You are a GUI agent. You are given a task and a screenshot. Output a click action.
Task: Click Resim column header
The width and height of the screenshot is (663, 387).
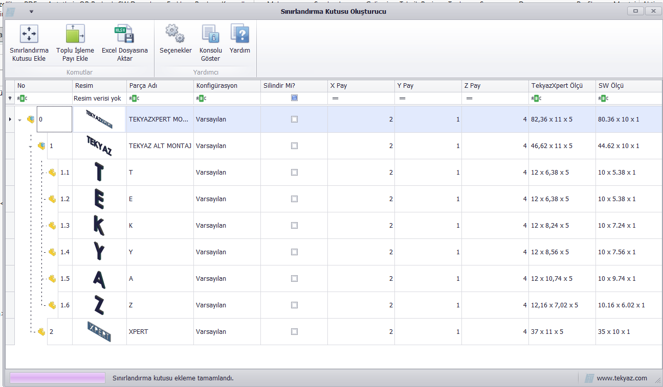coord(99,86)
